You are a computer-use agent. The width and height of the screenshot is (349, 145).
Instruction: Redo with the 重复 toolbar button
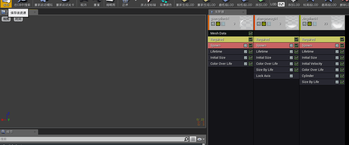(97, 4)
